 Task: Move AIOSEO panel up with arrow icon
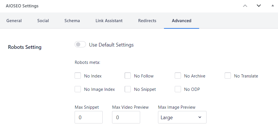[x=245, y=6]
